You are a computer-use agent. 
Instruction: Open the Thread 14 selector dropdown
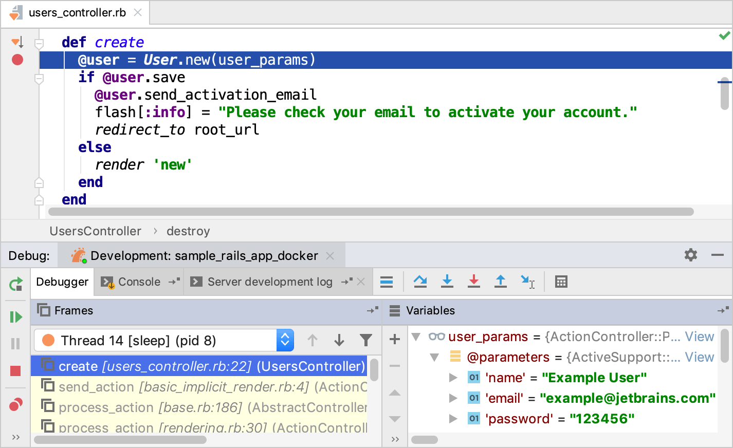[286, 340]
